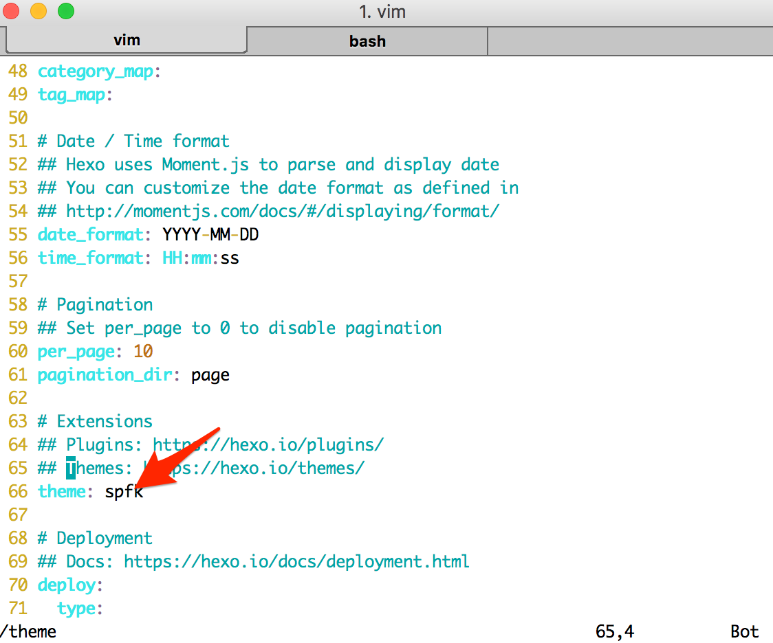
Task: Click the HH:mm:ss value
Action: tap(201, 258)
